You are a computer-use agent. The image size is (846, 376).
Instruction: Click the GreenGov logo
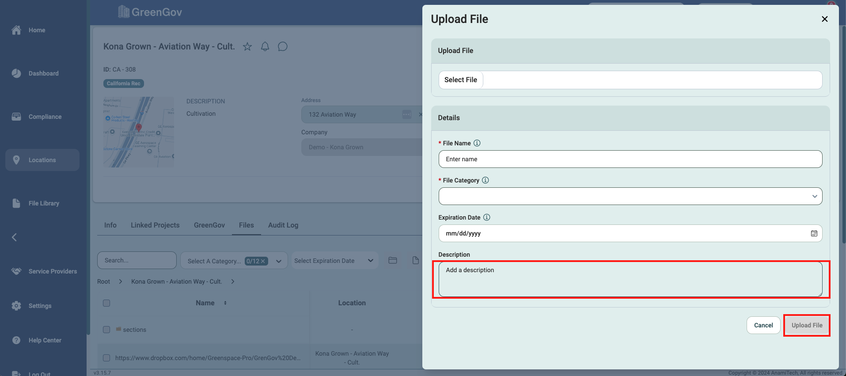(x=150, y=12)
